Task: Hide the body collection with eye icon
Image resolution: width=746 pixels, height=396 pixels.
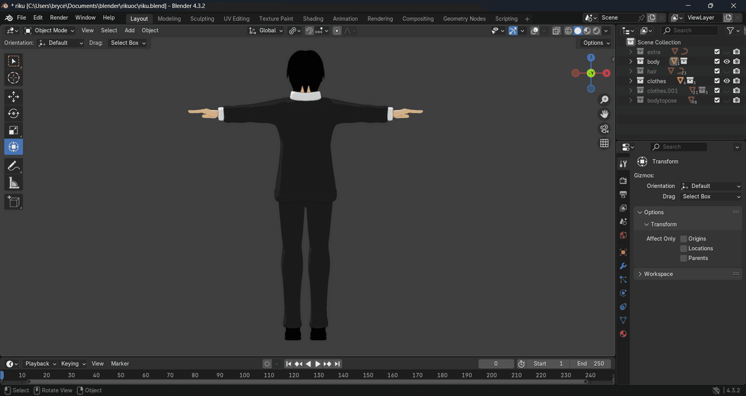Action: [726, 61]
